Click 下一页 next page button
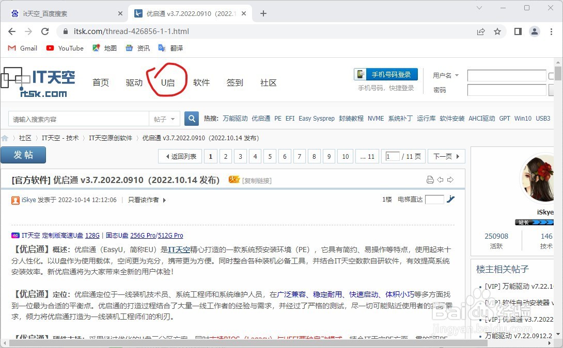563x348 pixels. click(446, 156)
